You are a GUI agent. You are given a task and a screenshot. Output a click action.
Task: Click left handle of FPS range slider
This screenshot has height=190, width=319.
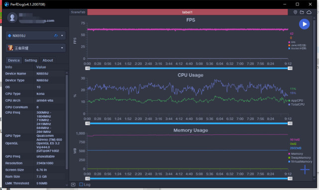(x=88, y=68)
